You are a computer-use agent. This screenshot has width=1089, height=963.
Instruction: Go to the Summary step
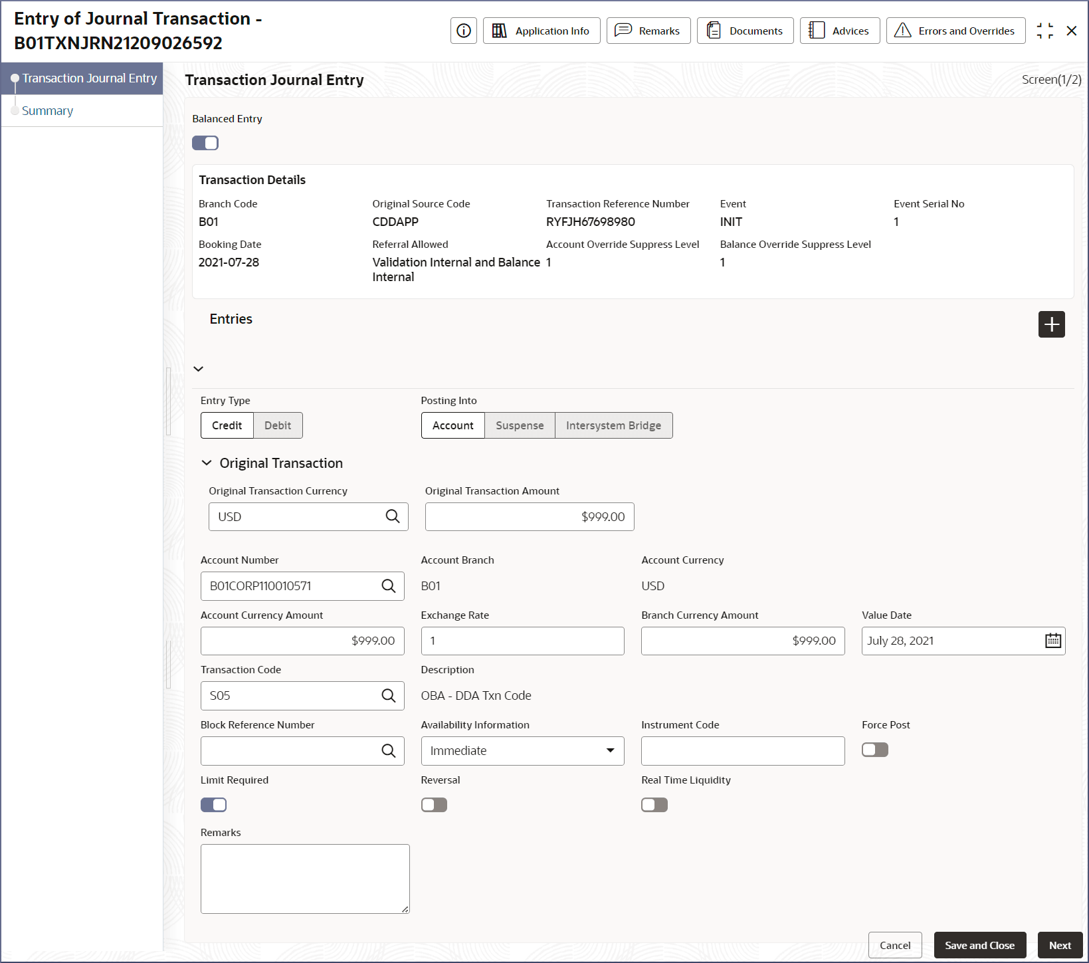tap(47, 111)
